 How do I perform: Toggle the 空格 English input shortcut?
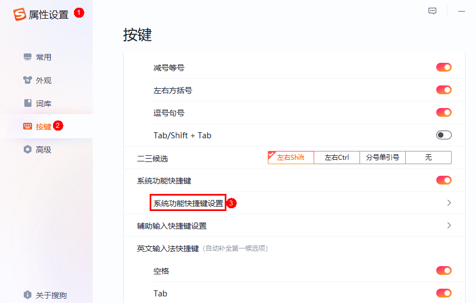[443, 270]
